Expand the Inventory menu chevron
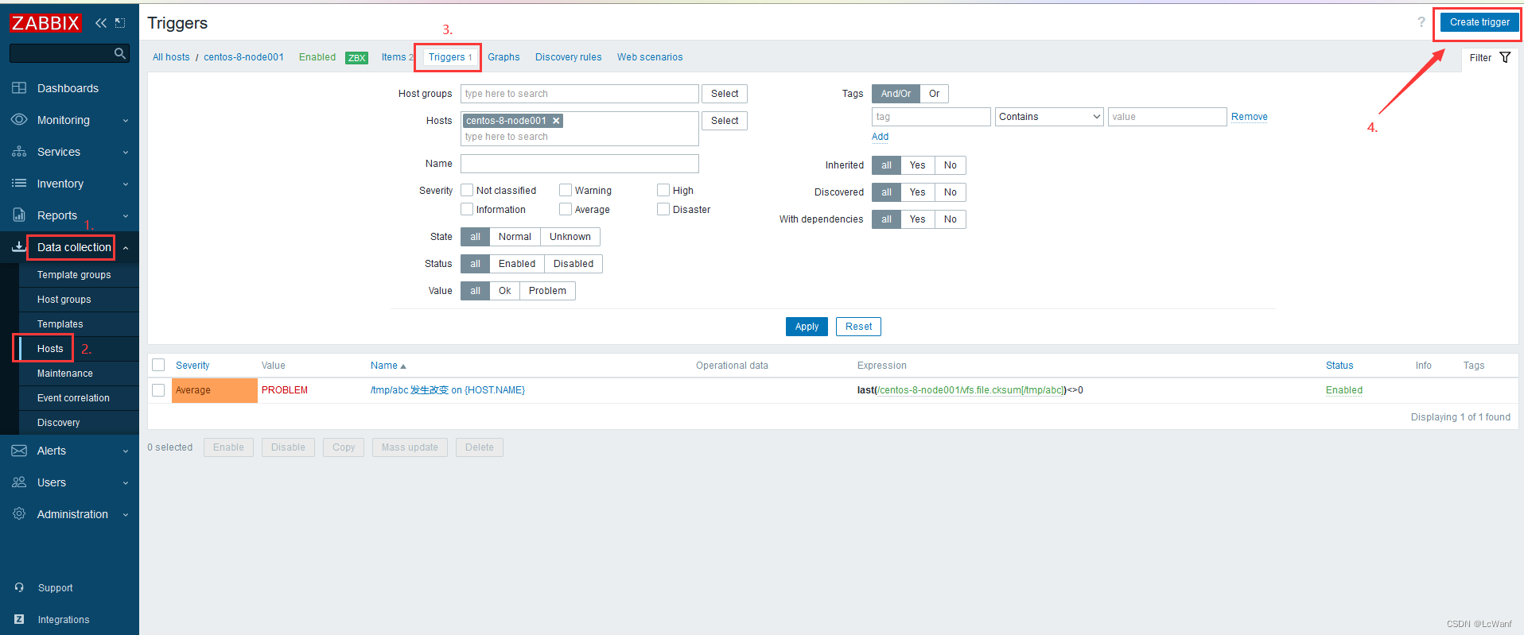1524x635 pixels. 126,184
